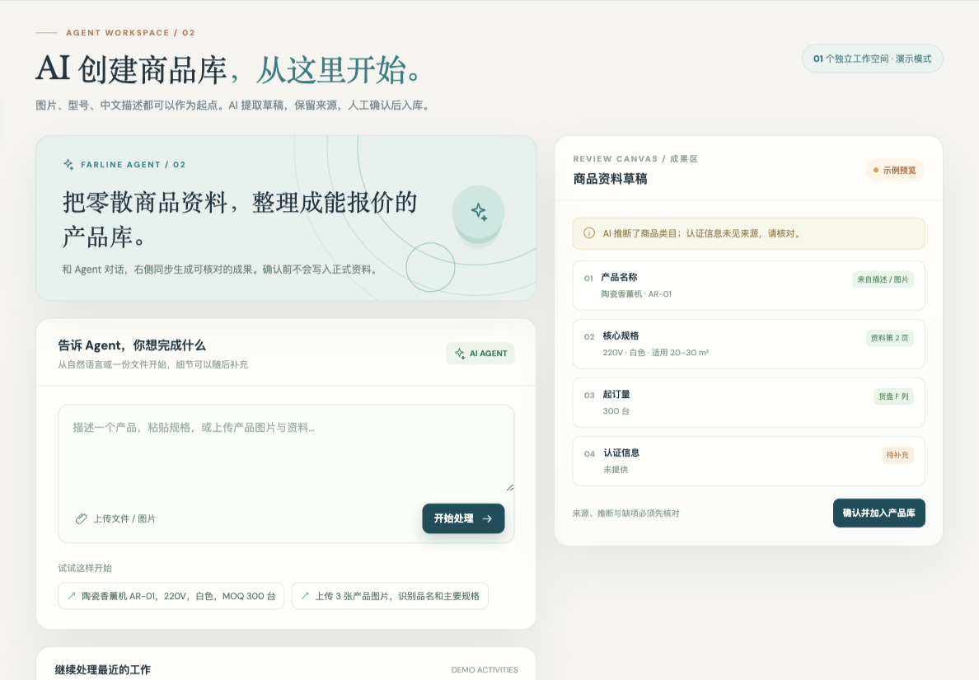Start processing with 开始处理 button

pyautogui.click(x=463, y=519)
